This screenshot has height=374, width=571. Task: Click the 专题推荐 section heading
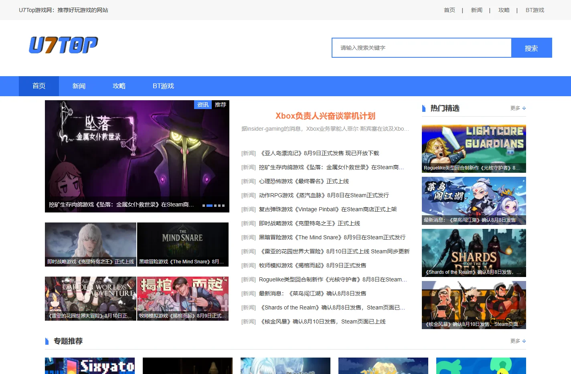68,341
